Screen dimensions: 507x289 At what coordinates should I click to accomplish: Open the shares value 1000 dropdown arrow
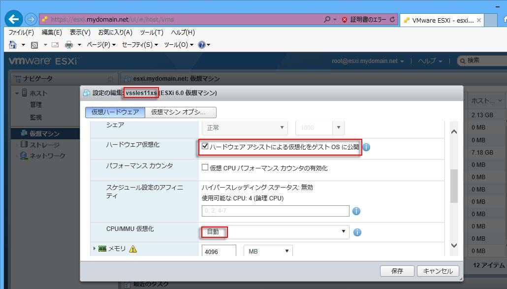pyautogui.click(x=339, y=128)
